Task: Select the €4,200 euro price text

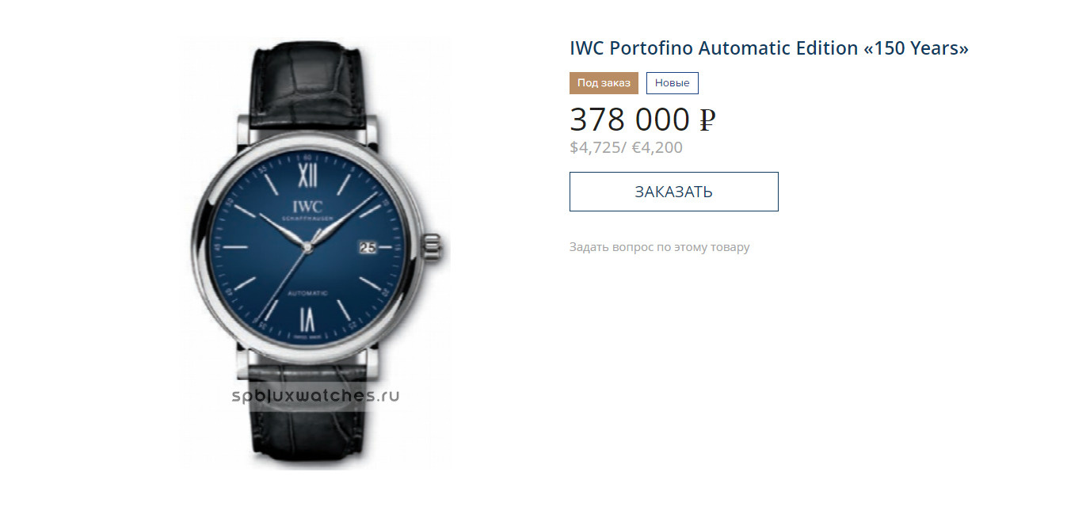Action: 657,147
